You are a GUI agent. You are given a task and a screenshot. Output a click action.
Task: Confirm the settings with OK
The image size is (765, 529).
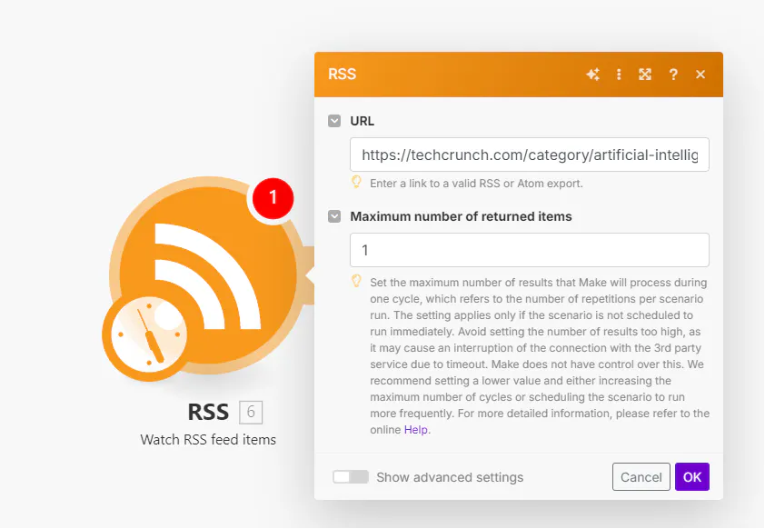[x=691, y=477]
